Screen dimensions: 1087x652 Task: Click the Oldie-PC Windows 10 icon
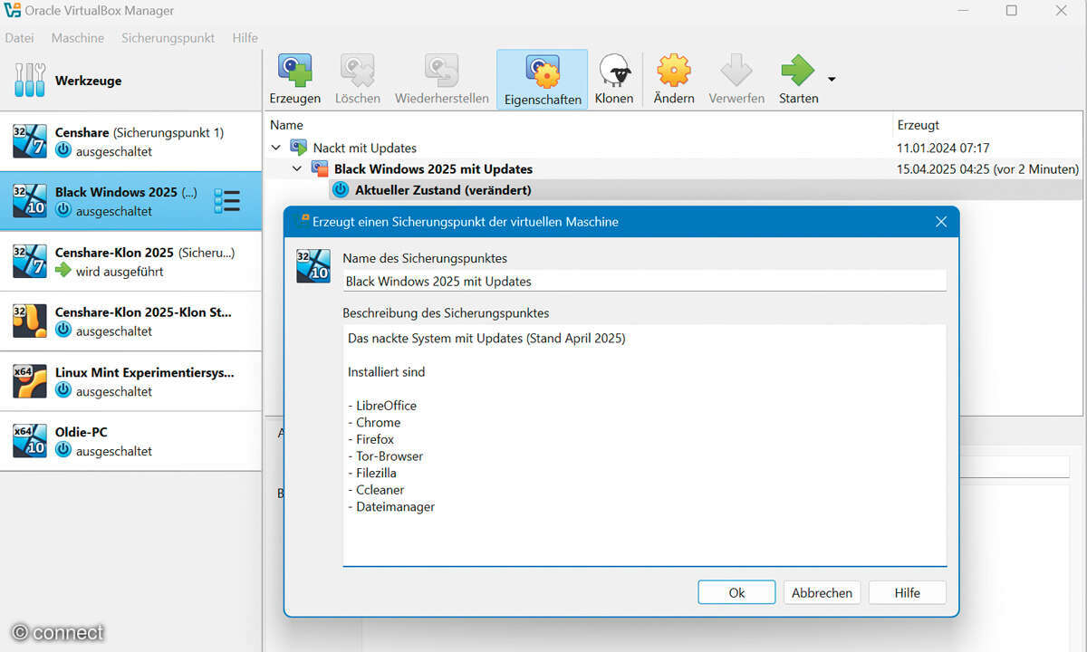coord(30,441)
